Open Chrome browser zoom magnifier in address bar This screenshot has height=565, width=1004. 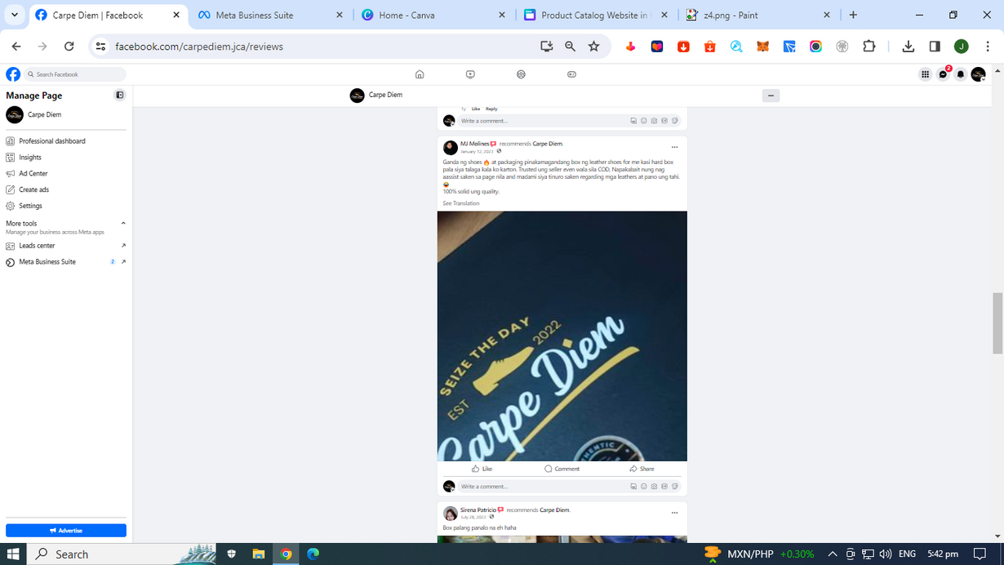coord(570,47)
